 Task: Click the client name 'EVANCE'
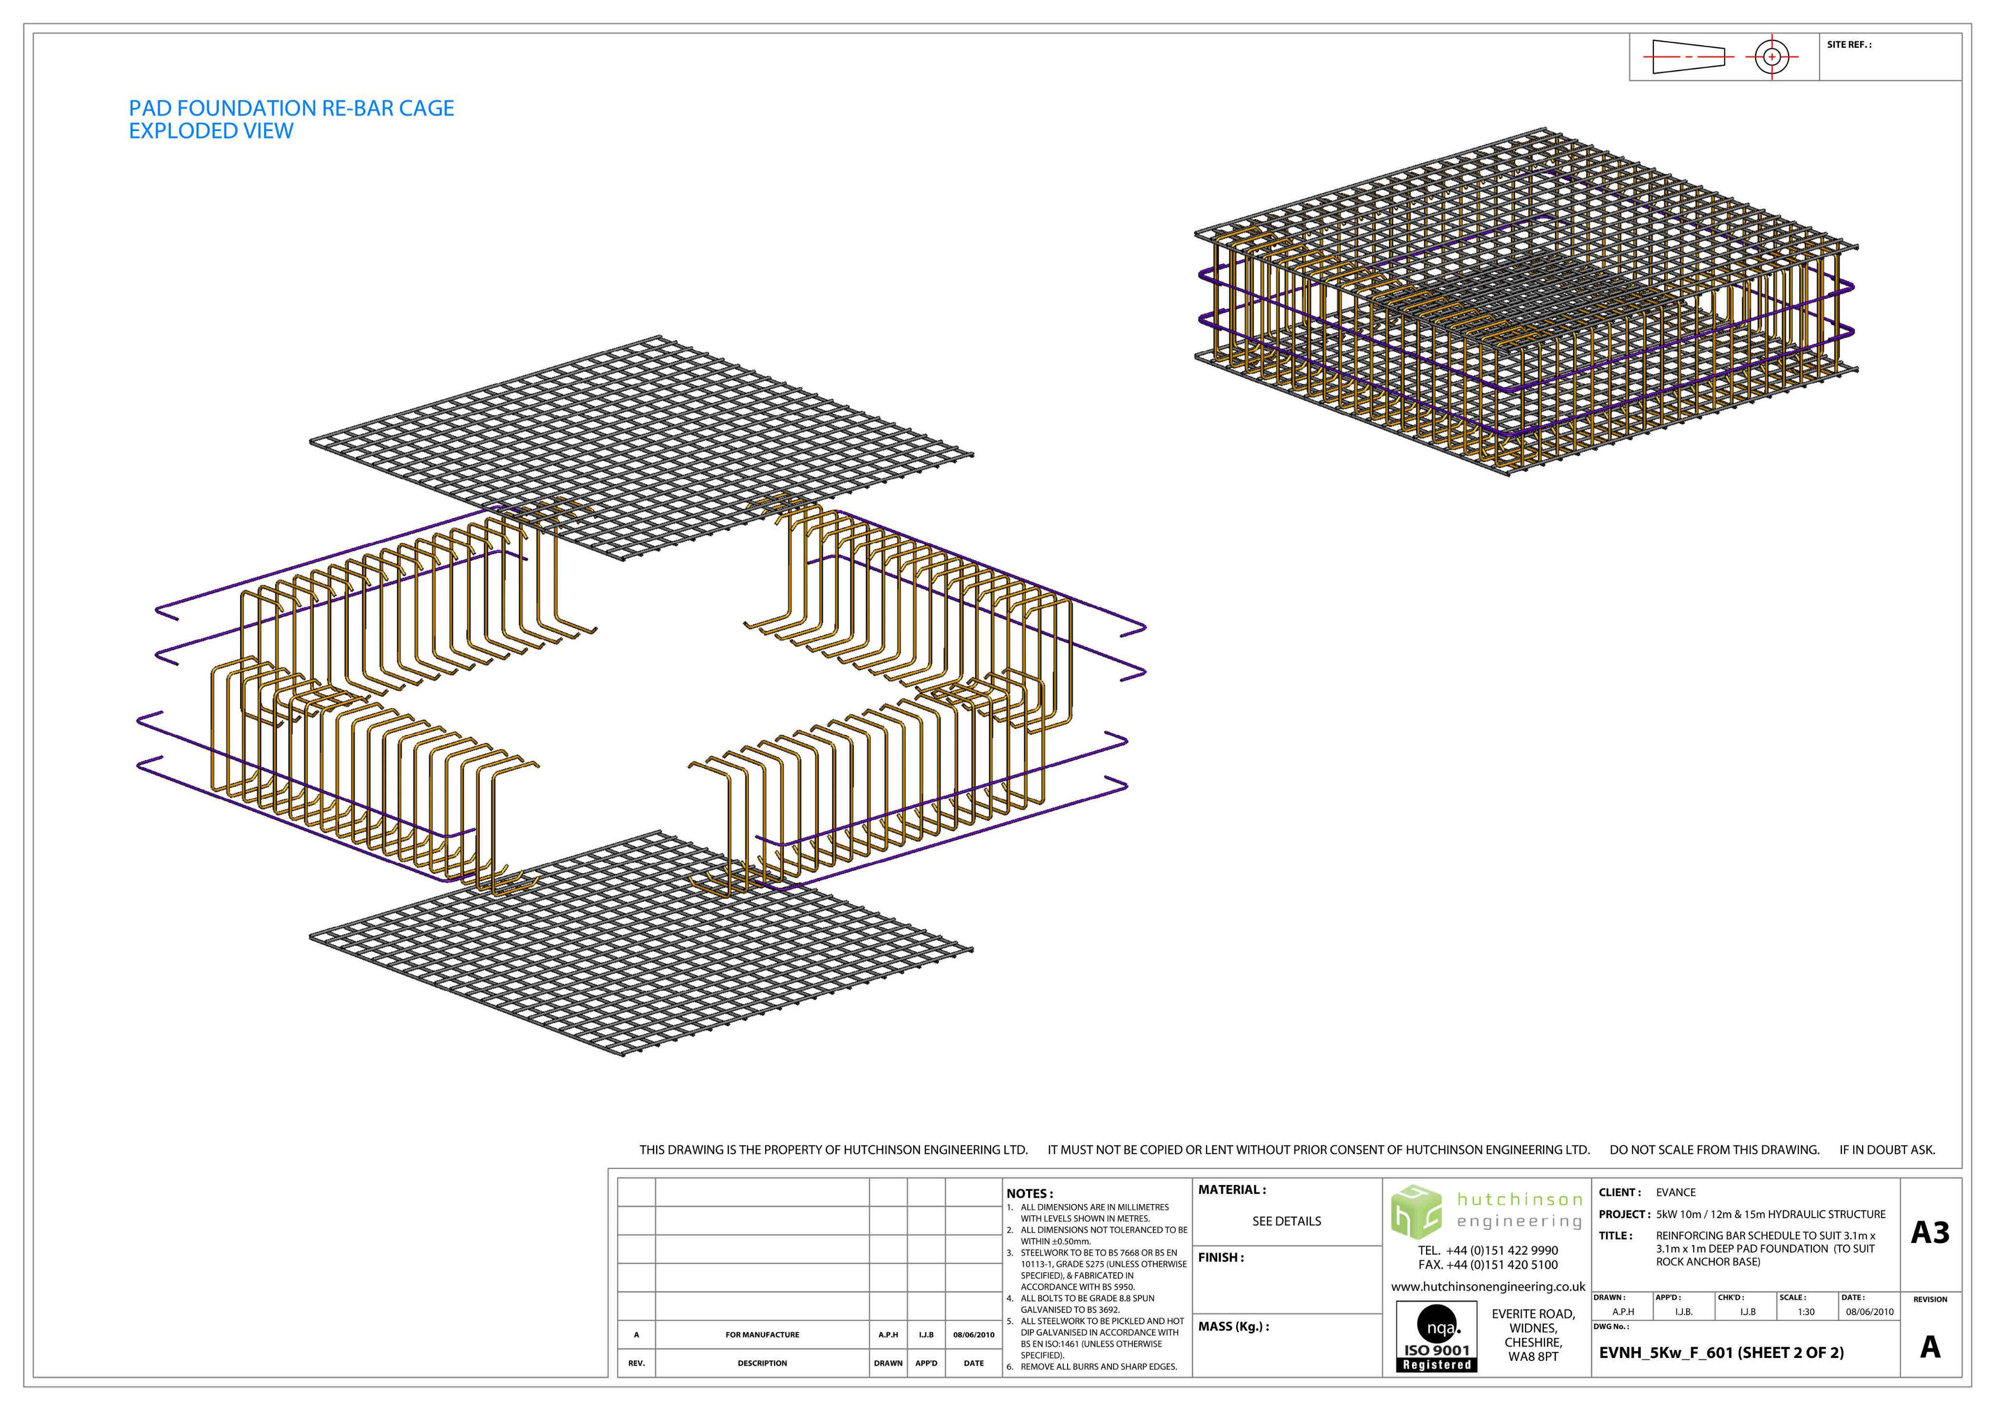1675,1192
